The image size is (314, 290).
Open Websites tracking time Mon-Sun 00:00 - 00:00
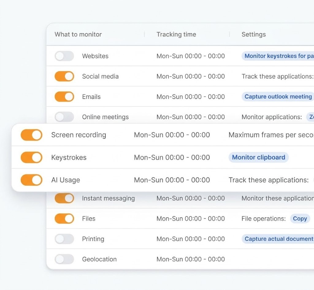pos(191,56)
